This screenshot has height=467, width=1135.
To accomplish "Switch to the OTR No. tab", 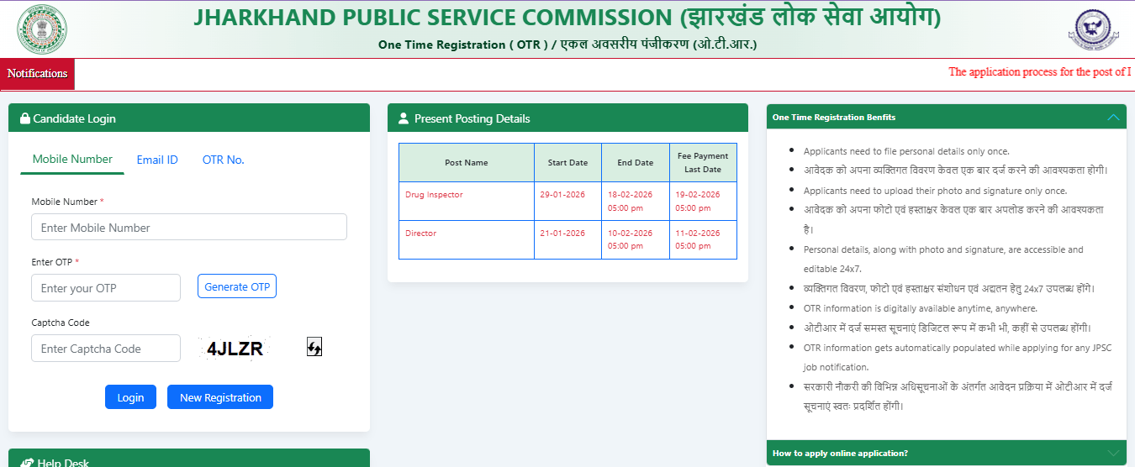I will click(224, 160).
